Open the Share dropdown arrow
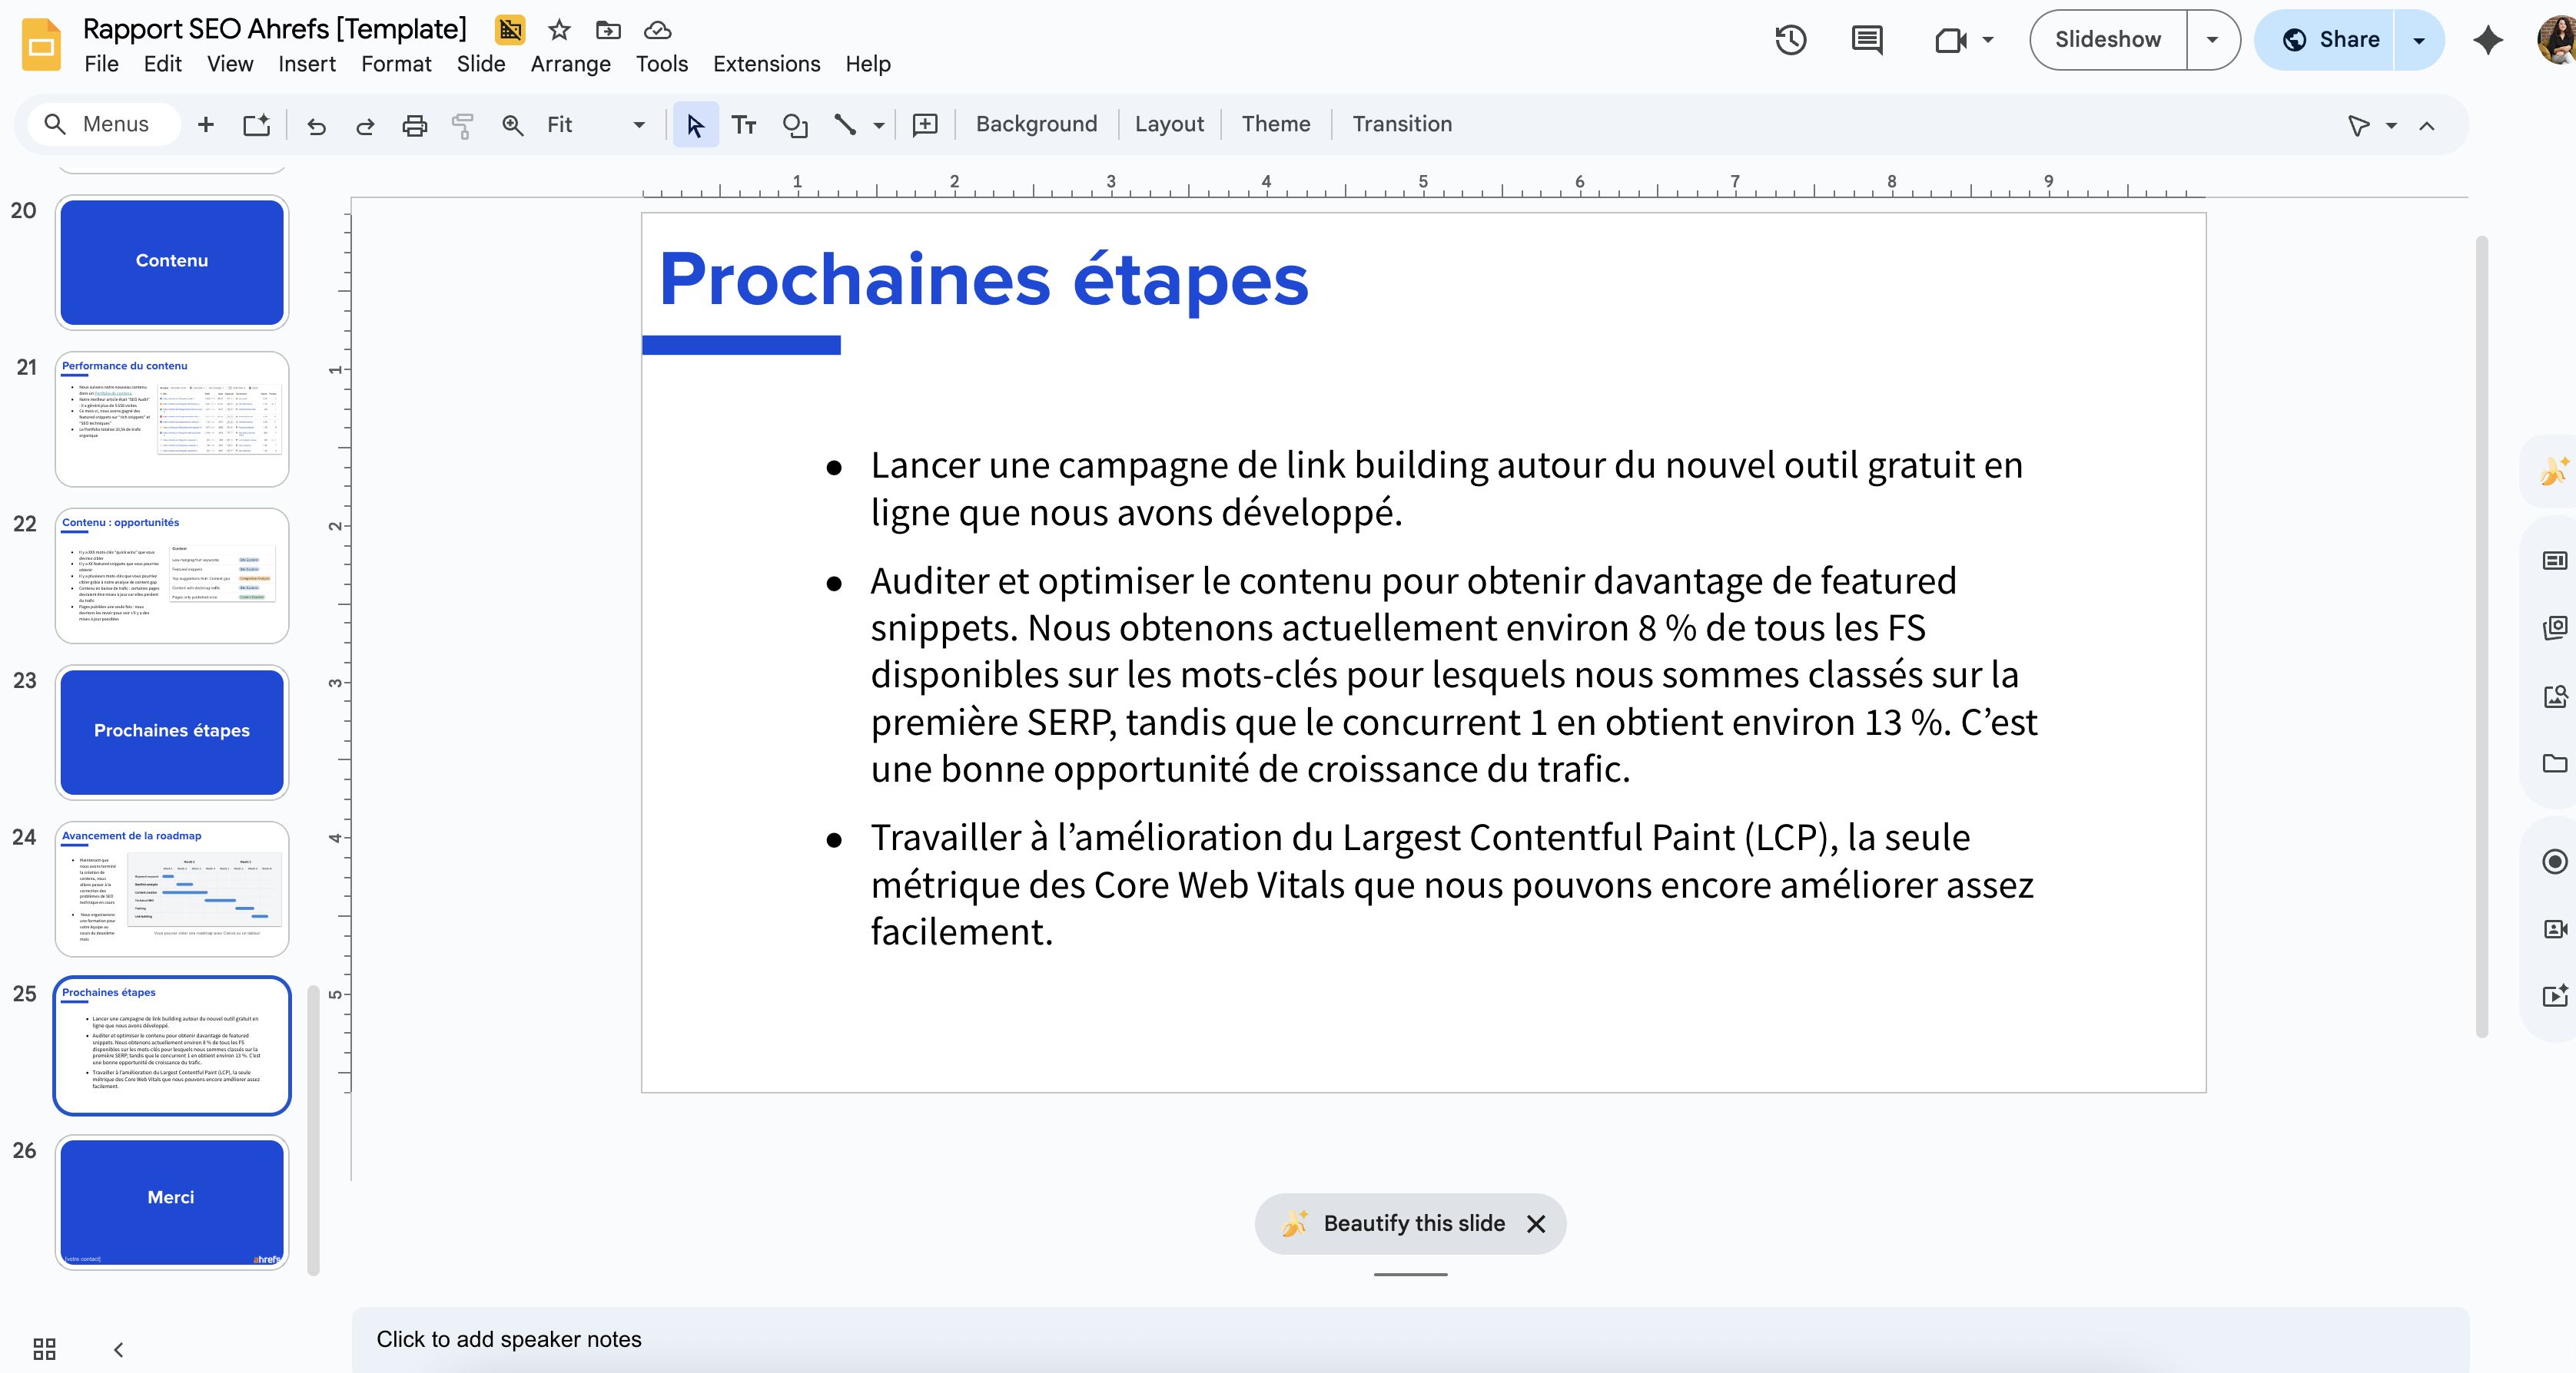Image resolution: width=2576 pixels, height=1373 pixels. coord(2418,40)
